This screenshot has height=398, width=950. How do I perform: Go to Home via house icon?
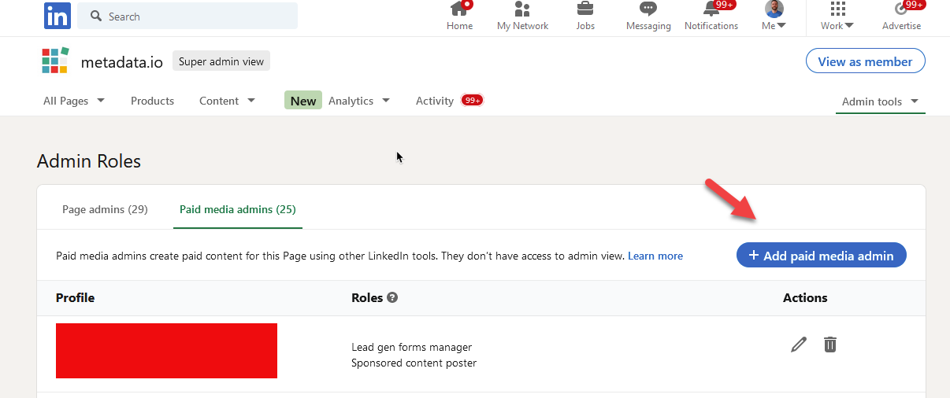459,10
